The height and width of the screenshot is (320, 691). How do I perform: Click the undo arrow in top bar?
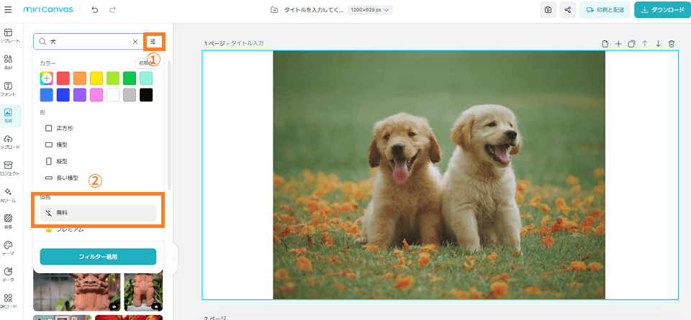[x=95, y=10]
